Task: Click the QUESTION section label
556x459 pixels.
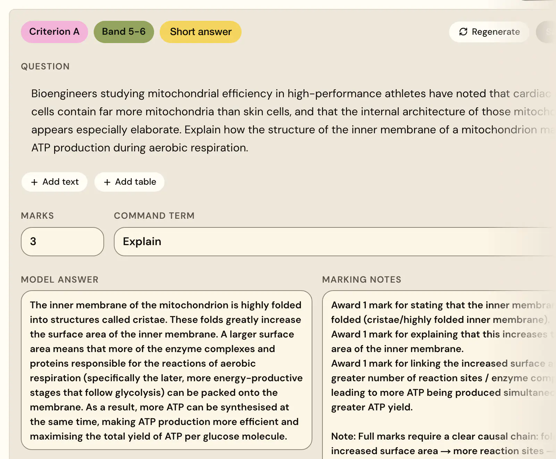Action: pos(45,66)
